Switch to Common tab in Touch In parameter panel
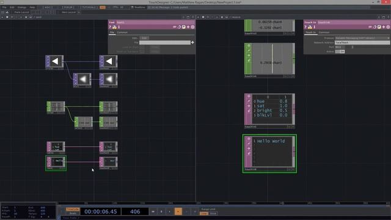The image size is (391, 220). pos(324,32)
